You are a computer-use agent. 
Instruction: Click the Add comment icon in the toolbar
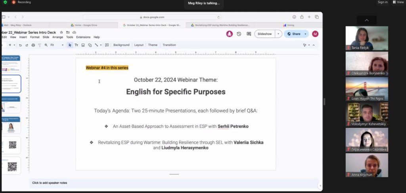point(107,45)
